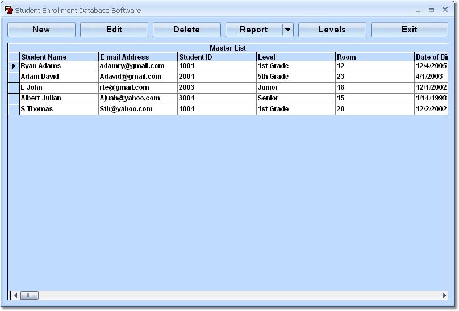The image size is (459, 311).
Task: Click email rte@gmail.com
Action: (x=138, y=88)
